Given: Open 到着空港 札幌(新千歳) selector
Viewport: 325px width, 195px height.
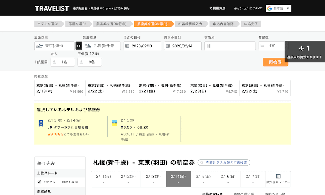Looking at the screenshot, I should point(102,46).
